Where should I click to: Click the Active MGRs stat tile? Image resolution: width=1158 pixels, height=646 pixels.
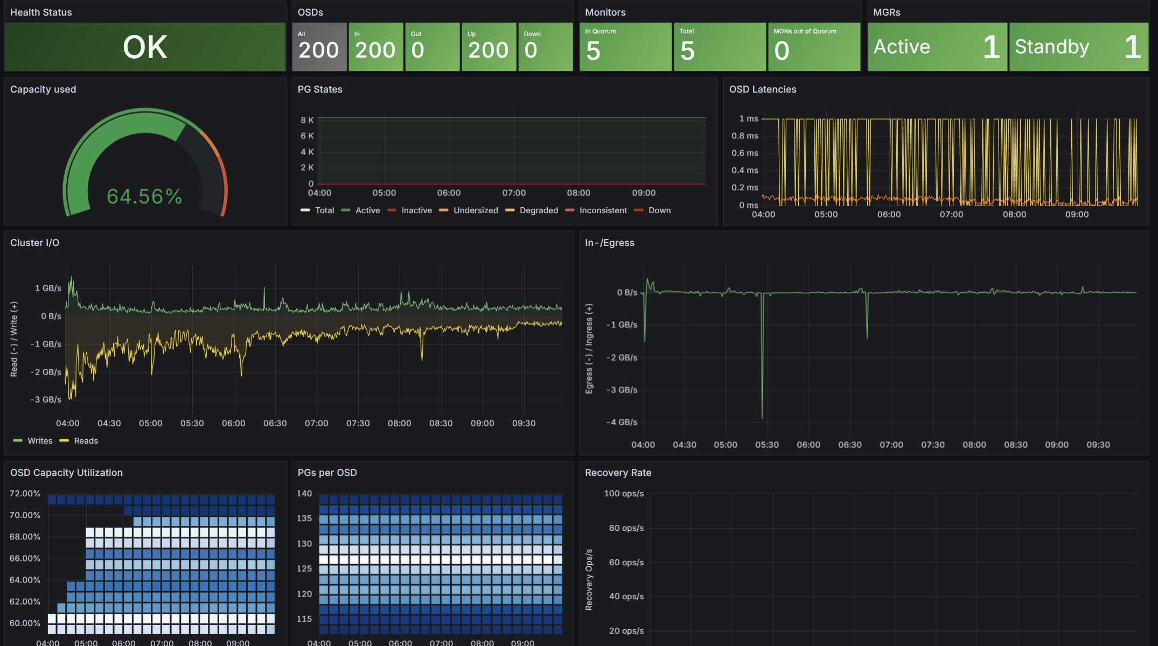coord(937,47)
